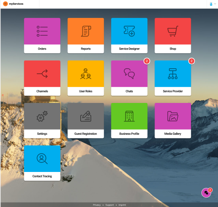This screenshot has width=218, height=207.
Task: Open the floating chat bubble button
Action: [206, 193]
